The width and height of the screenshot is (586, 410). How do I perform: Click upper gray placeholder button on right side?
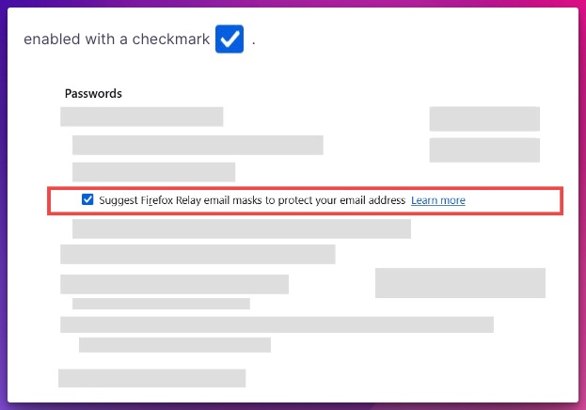coord(484,118)
